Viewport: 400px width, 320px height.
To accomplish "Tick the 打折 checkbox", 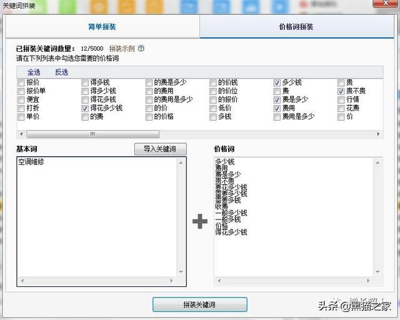I will pos(21,108).
